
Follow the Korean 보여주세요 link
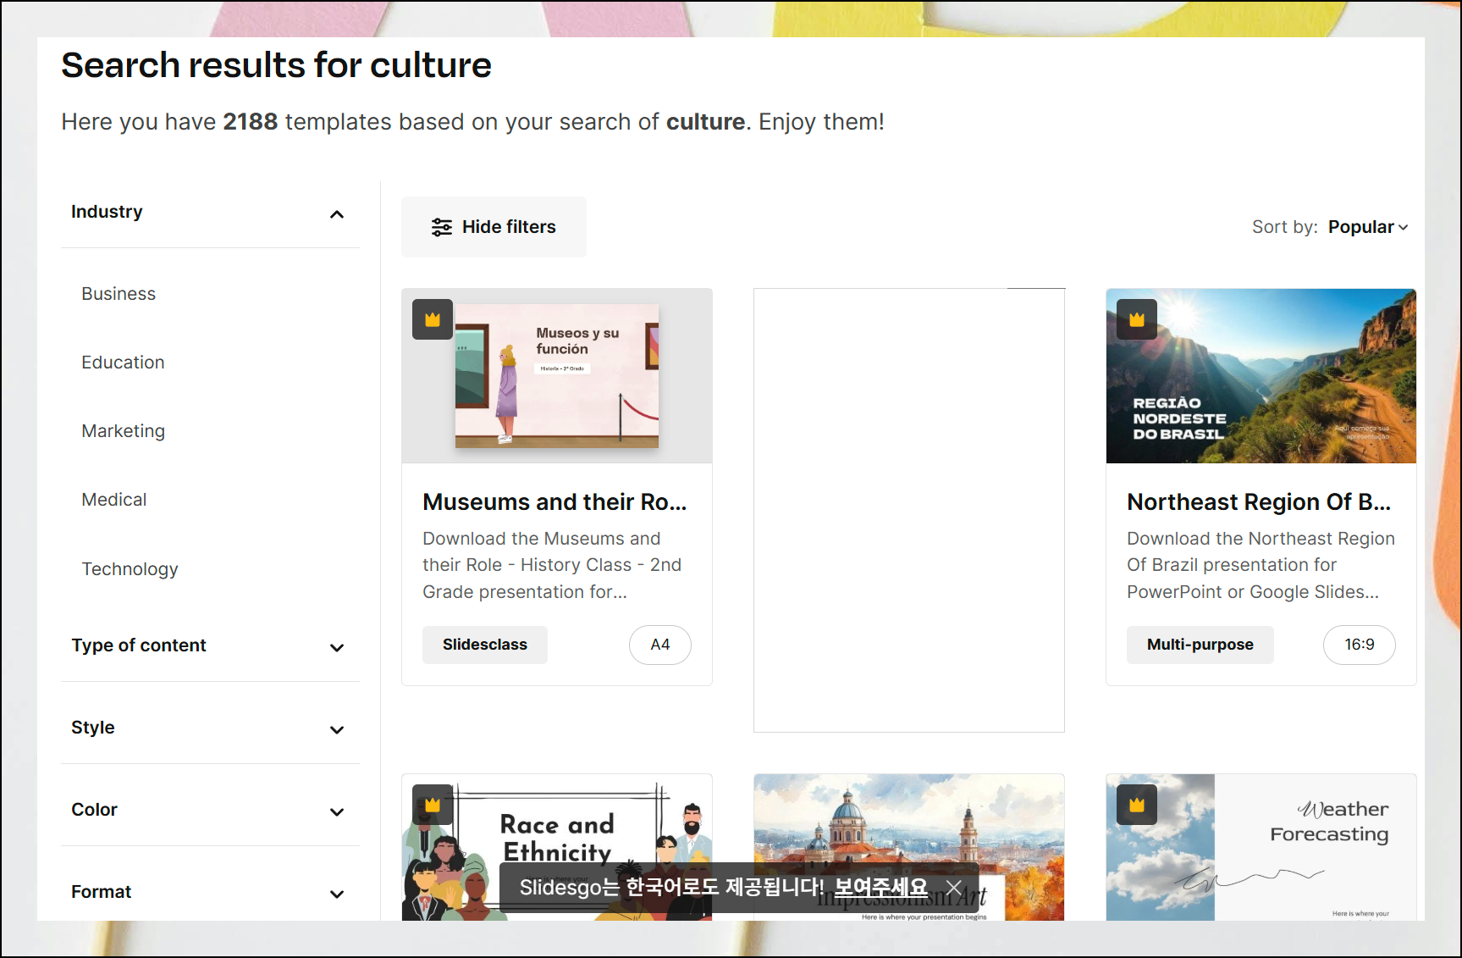pos(880,888)
